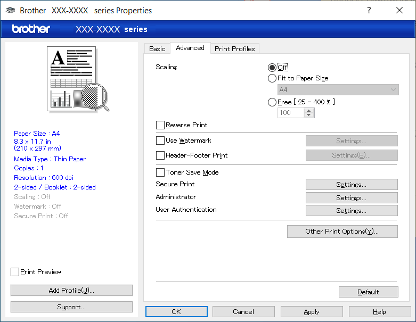Screen dimensions: 416x322
Task: Click Secure Print : Off summary text
Action: point(41,216)
